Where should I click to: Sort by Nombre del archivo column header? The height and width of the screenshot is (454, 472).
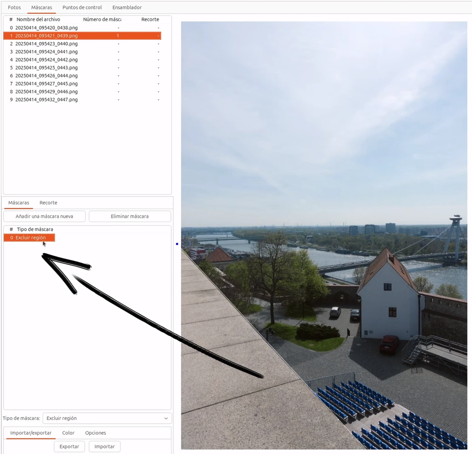pyautogui.click(x=38, y=19)
